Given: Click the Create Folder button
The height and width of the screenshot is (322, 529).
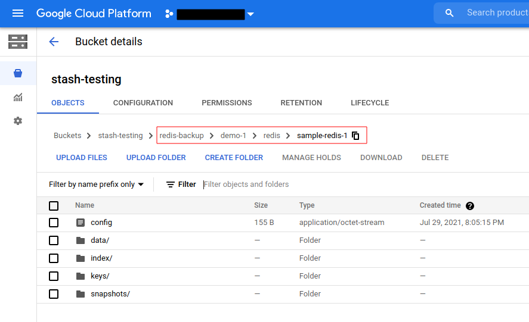Looking at the screenshot, I should 234,158.
